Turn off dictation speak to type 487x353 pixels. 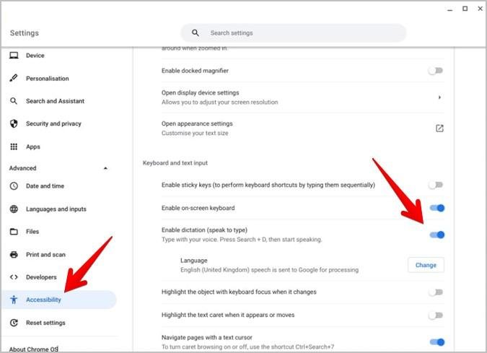click(x=436, y=235)
